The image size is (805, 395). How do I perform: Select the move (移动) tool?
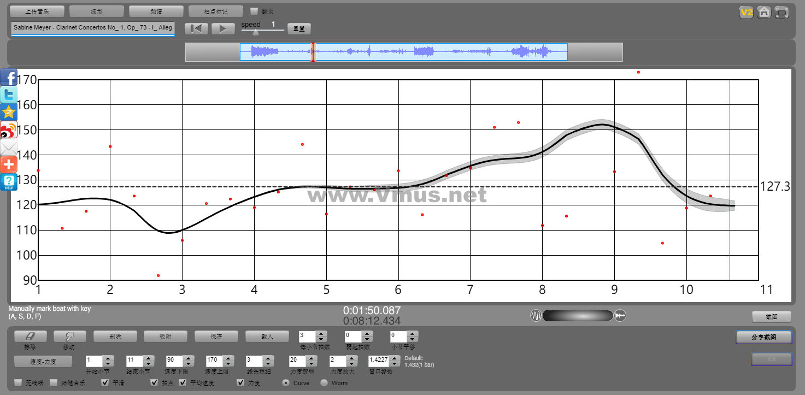[x=70, y=337]
